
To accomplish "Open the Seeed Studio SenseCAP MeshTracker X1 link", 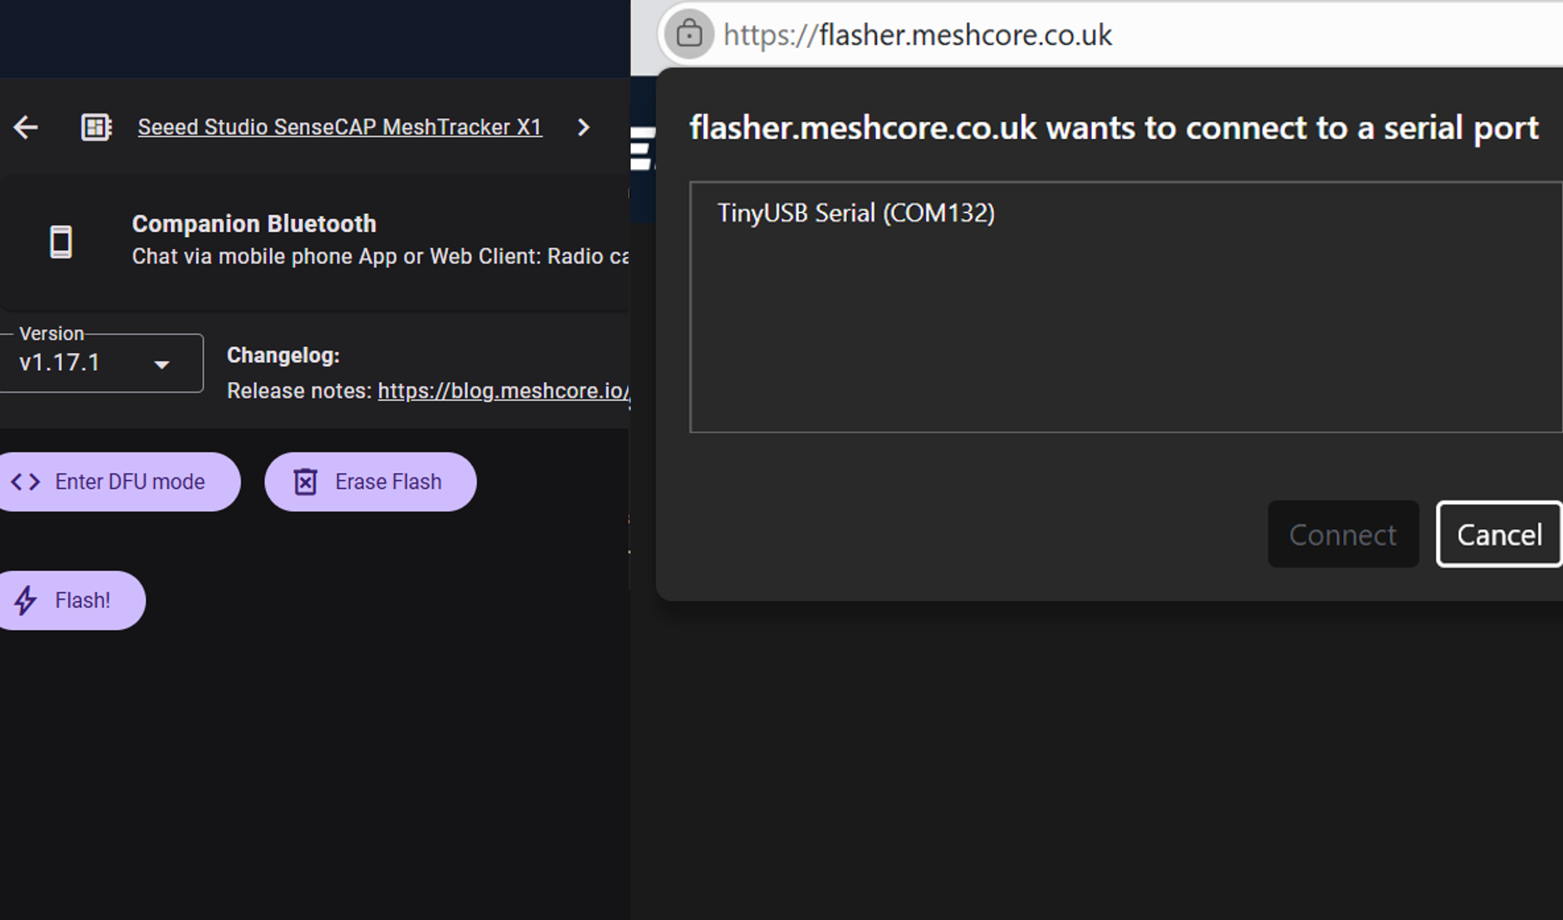I will 340,127.
